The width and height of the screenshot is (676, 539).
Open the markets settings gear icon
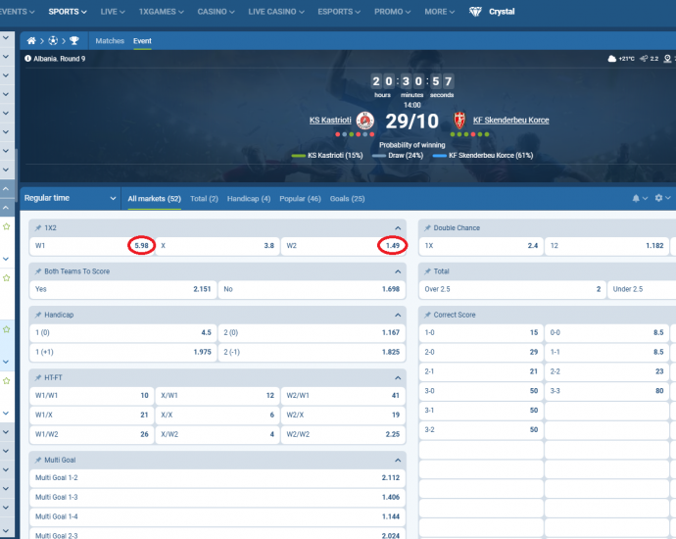(658, 198)
